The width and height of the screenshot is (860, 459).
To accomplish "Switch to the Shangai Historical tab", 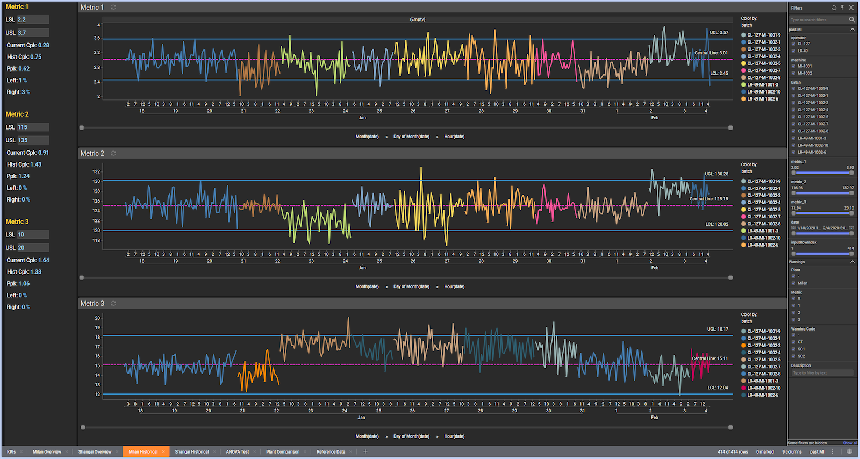I will [x=191, y=452].
